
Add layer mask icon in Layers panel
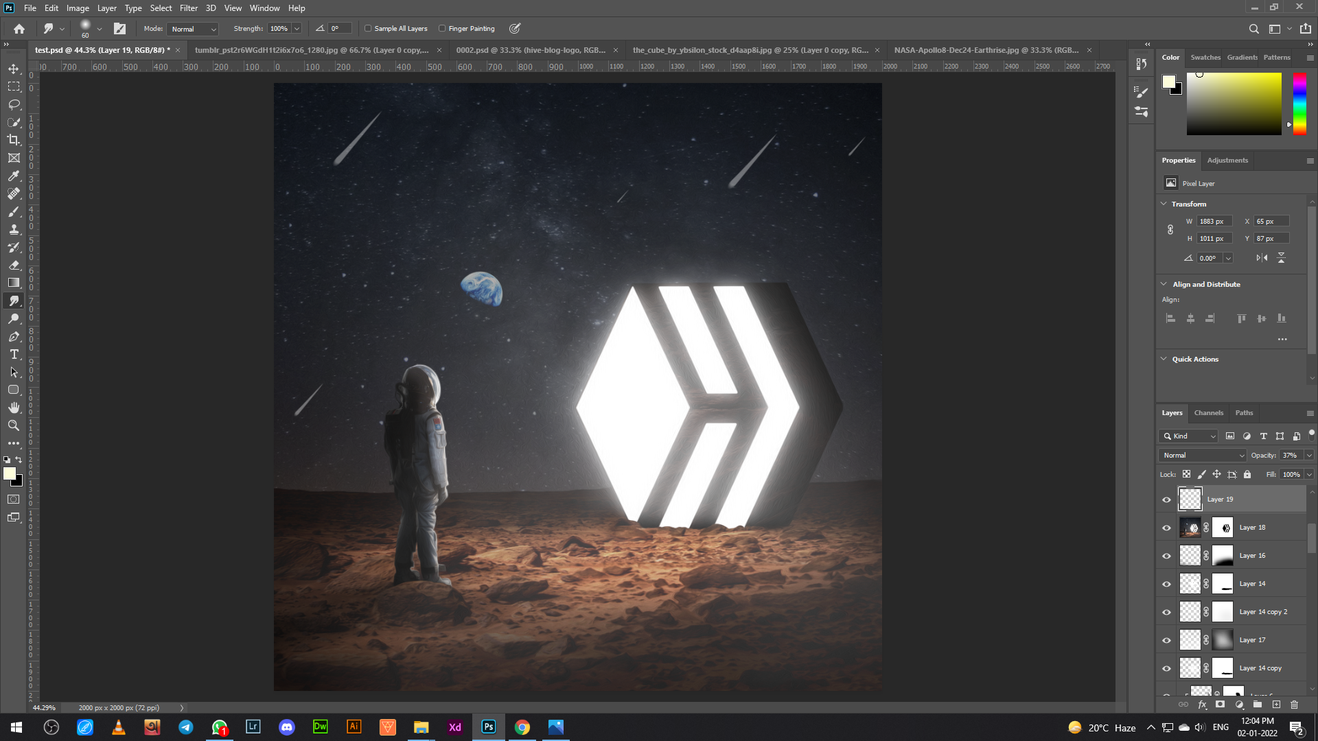click(1220, 705)
